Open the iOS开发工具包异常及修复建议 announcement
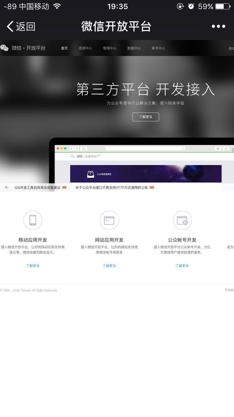The width and height of the screenshot is (234, 417). tap(37, 188)
